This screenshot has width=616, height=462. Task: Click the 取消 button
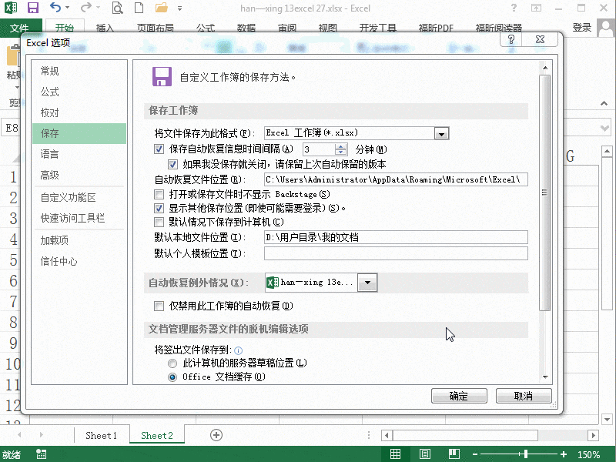(524, 396)
